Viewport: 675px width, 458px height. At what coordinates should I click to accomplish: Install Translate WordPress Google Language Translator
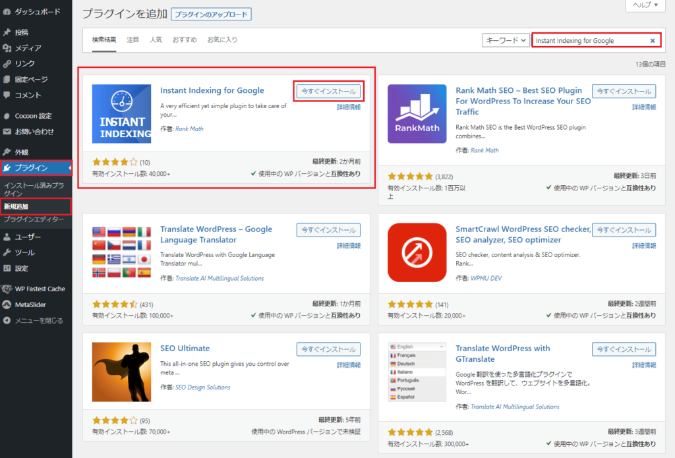328,230
